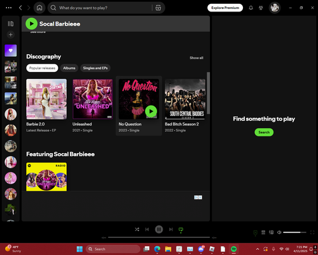The image size is (318, 255).
Task: Select the Popular releases filter
Action: [42, 68]
